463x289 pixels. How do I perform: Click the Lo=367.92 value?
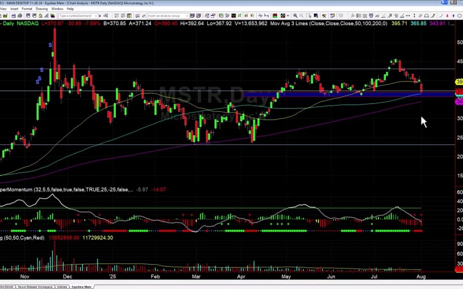click(219, 23)
